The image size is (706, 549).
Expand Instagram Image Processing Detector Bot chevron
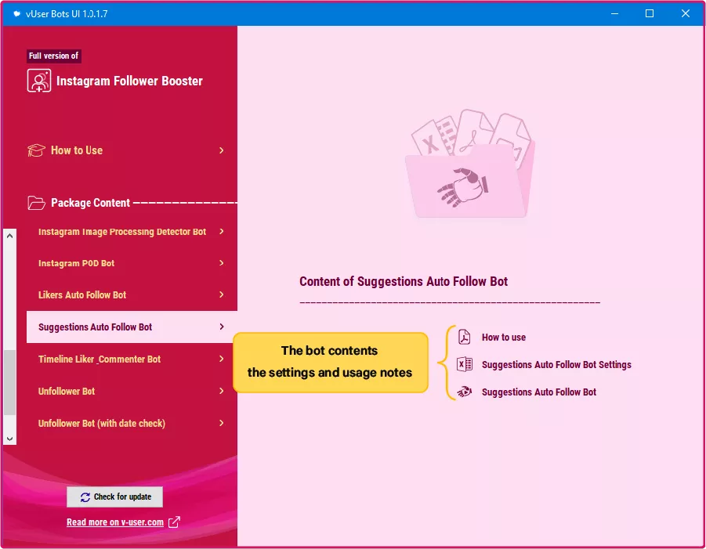pyautogui.click(x=221, y=231)
